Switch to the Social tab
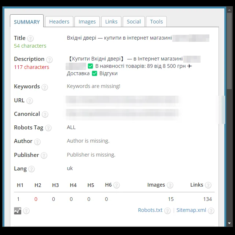 point(134,22)
